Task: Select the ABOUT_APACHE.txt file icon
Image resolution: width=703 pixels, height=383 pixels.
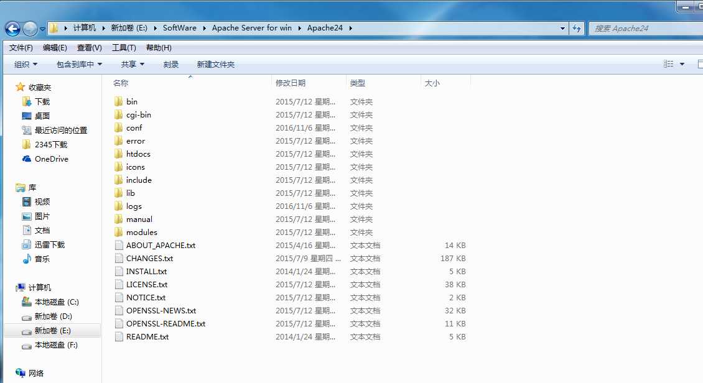Action: click(x=119, y=245)
